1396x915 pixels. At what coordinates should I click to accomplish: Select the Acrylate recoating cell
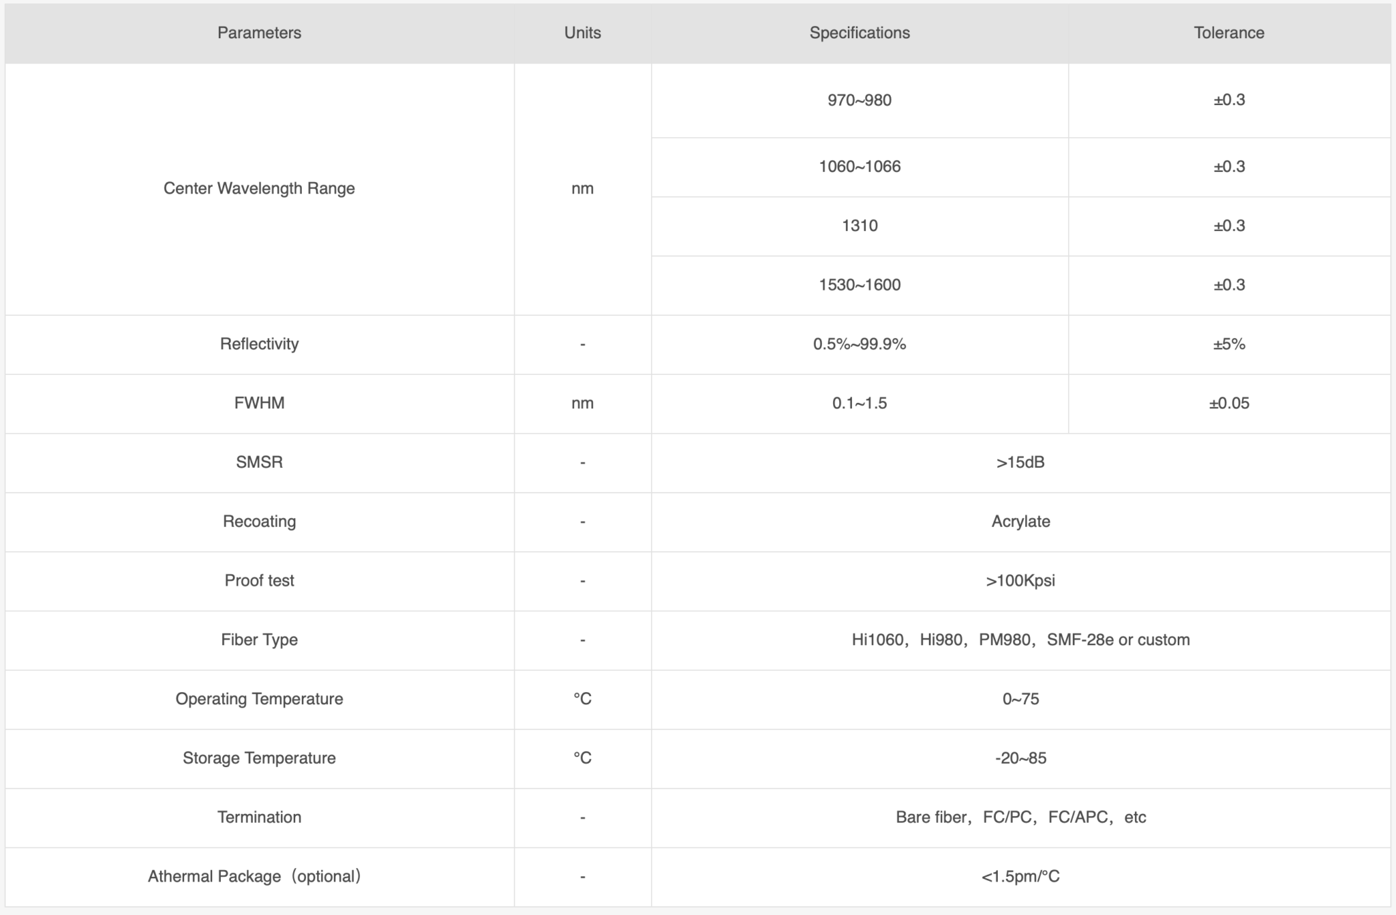point(1020,522)
